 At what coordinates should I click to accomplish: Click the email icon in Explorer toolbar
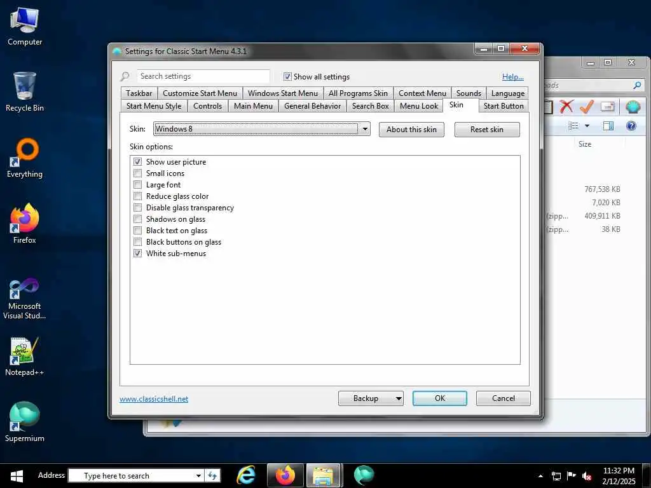point(607,107)
